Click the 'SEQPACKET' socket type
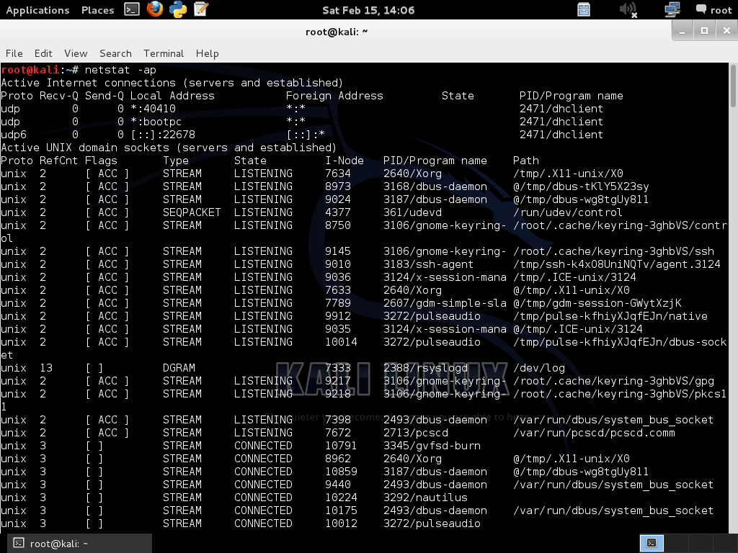Viewport: 738px width, 553px height. [x=192, y=212]
